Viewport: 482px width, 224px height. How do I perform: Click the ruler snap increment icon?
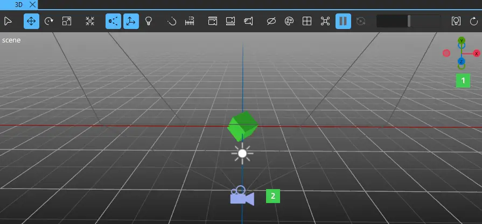point(189,21)
